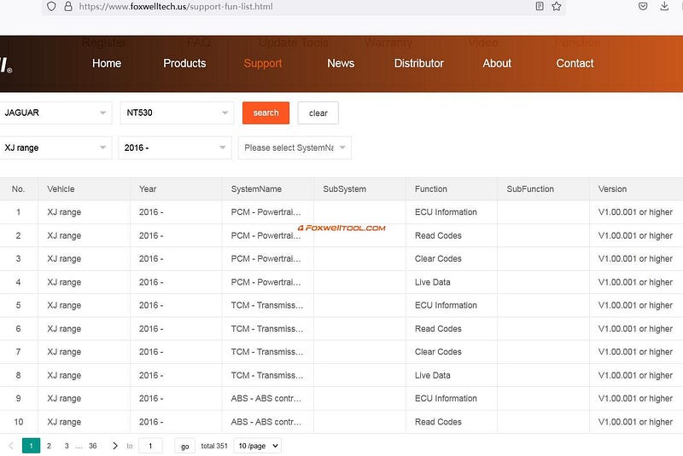Click Clear Codes in row 3
The image size is (683, 456).
click(x=438, y=258)
